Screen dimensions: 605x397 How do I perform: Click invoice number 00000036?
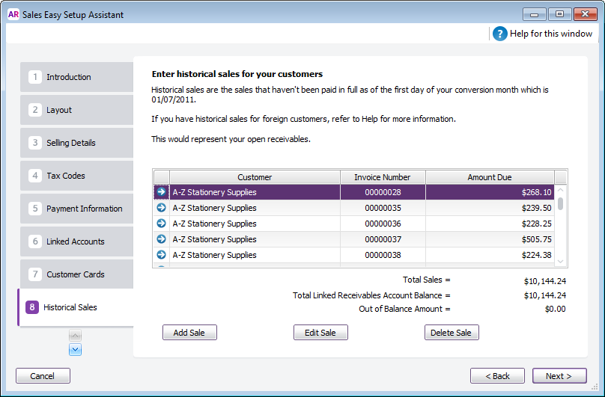383,224
